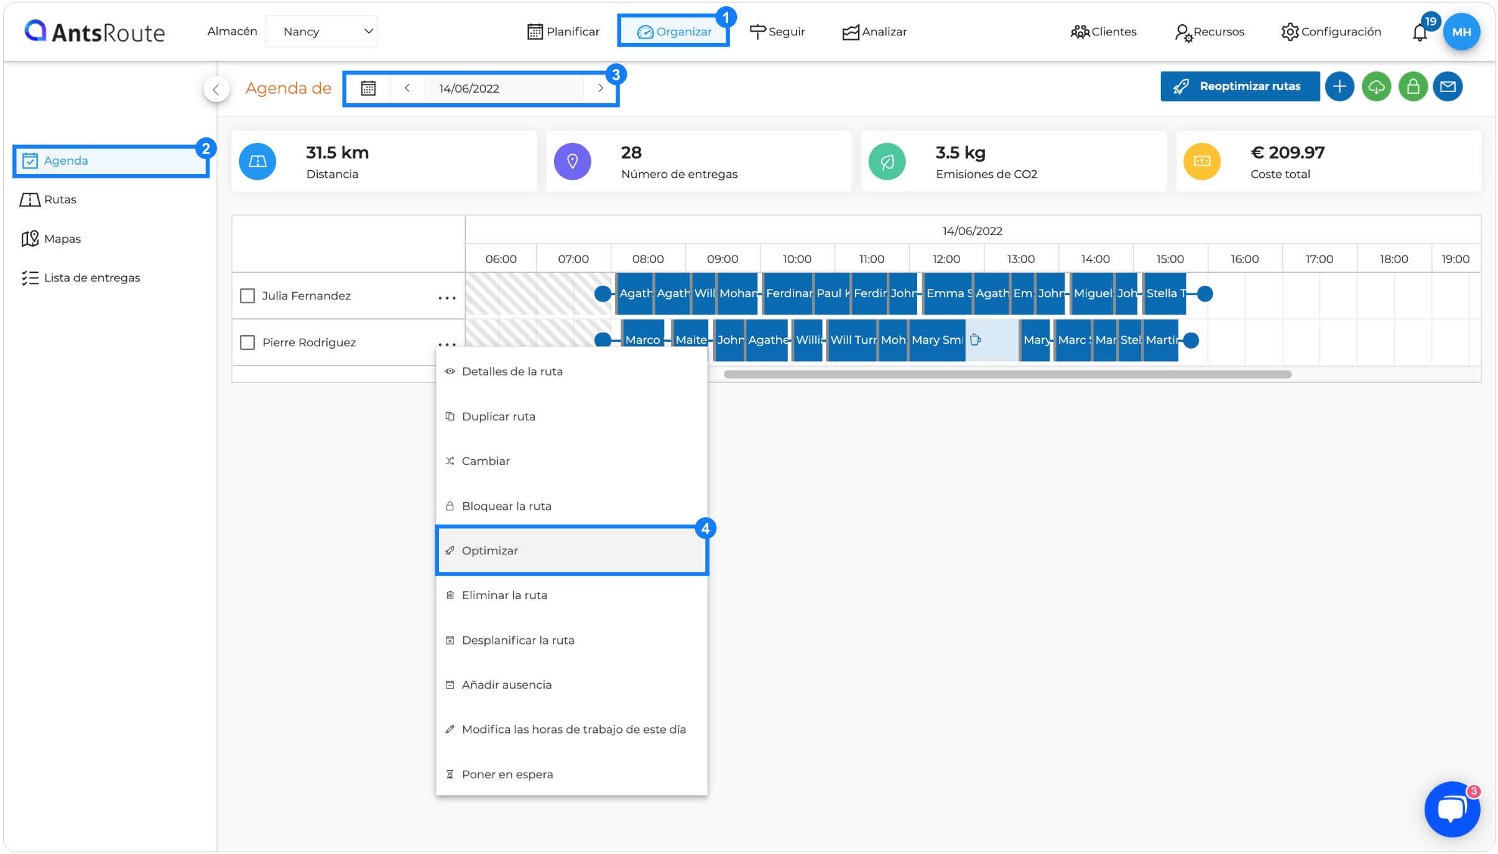Select the Ferdinar delivery block
Screen dimensions: 1498x854
[x=788, y=293]
